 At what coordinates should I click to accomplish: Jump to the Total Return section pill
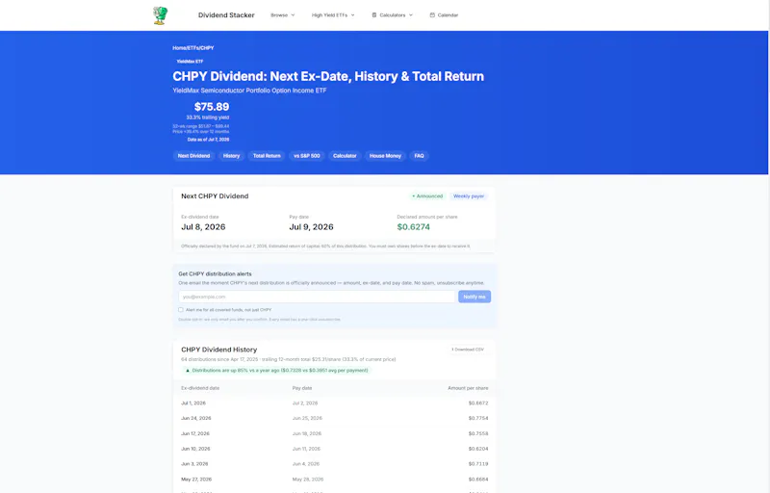coord(267,156)
